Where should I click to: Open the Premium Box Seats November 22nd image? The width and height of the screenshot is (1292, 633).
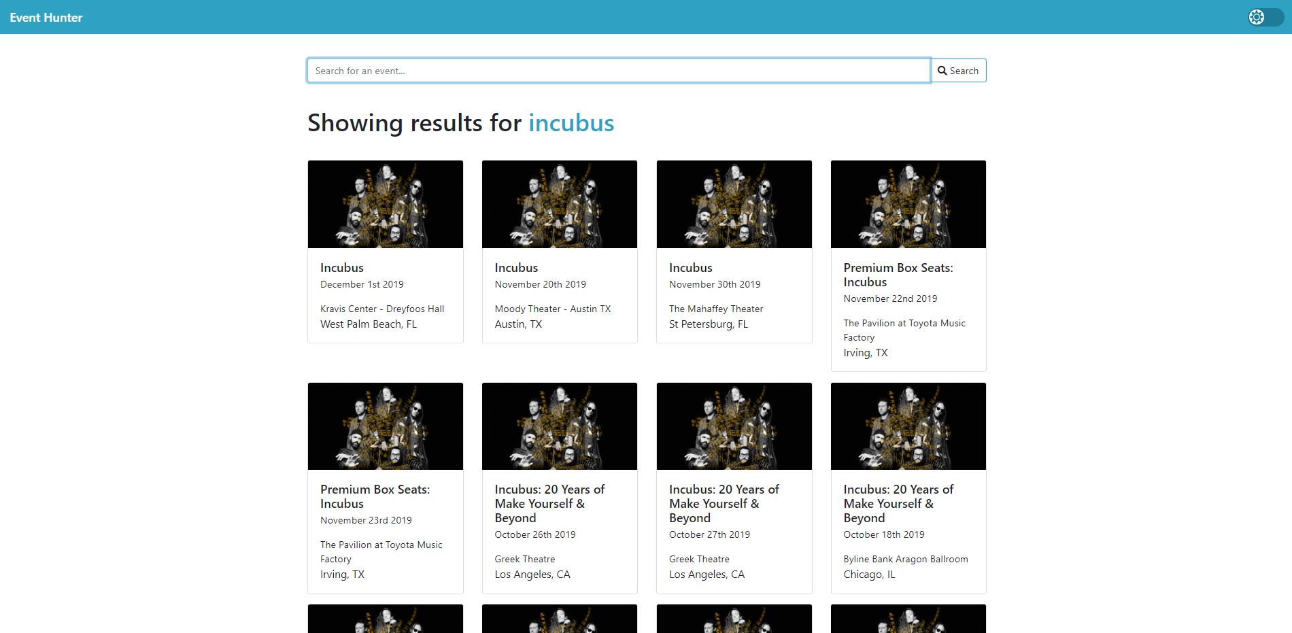[908, 204]
